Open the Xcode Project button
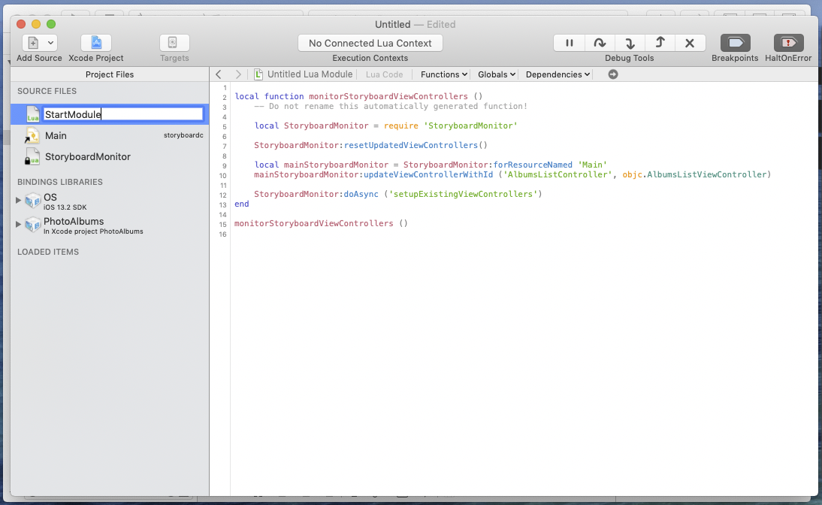Viewport: 822px width, 505px height. click(x=96, y=43)
